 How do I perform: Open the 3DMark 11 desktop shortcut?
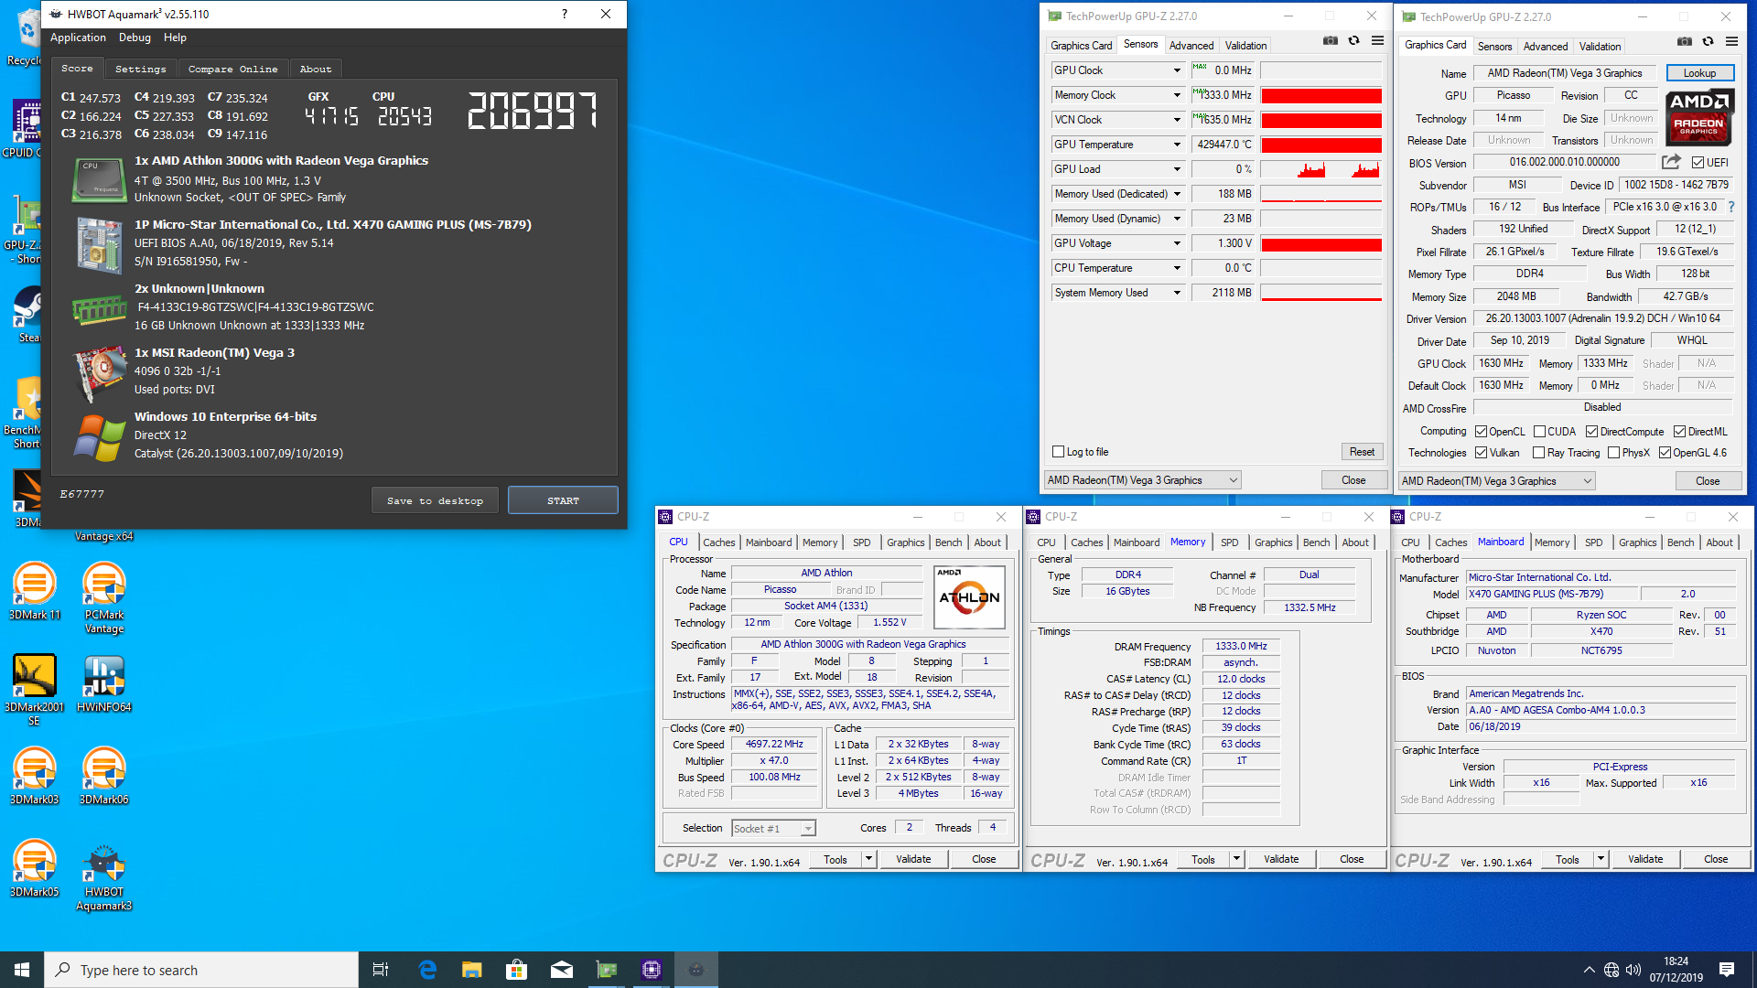[x=35, y=592]
